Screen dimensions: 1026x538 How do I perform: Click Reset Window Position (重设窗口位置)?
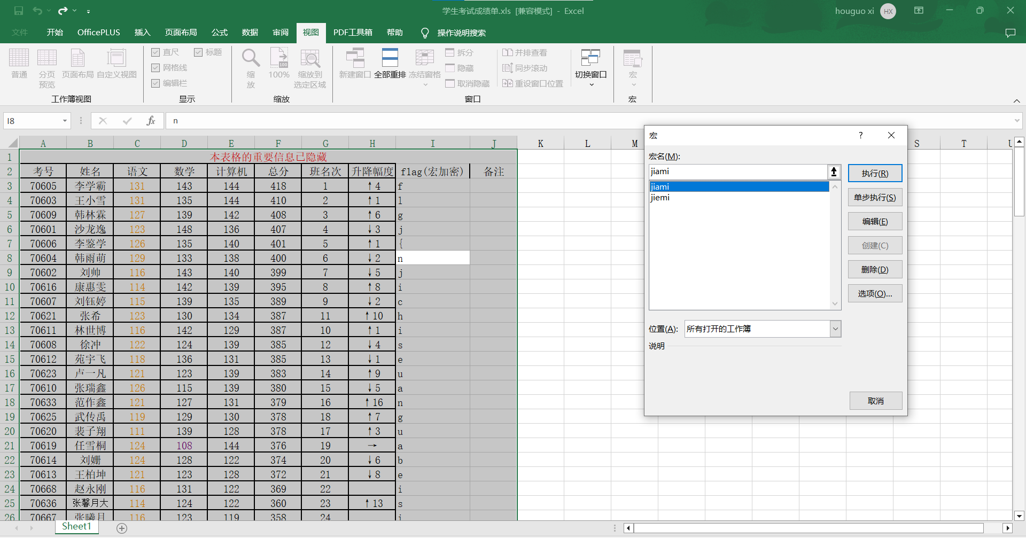click(533, 83)
